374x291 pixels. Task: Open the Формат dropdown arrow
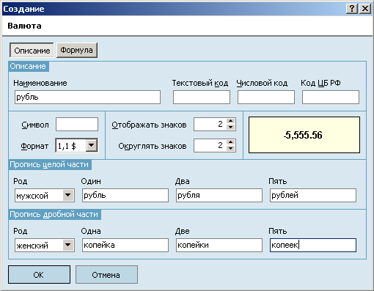(92, 145)
